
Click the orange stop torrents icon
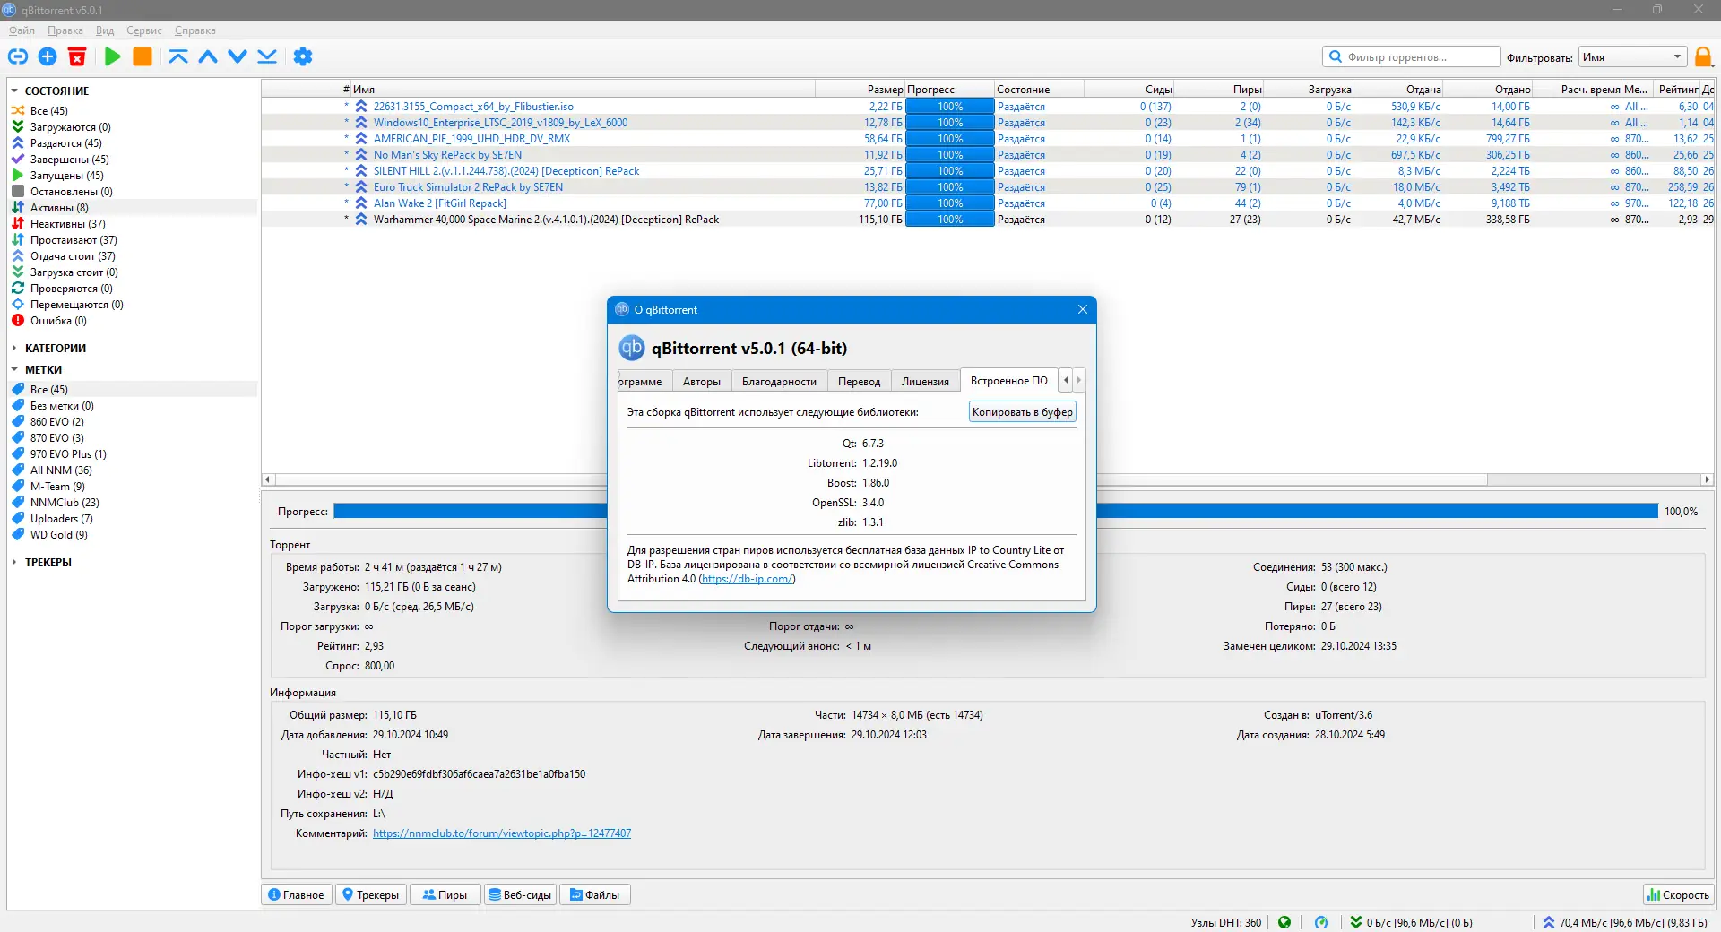pos(143,56)
